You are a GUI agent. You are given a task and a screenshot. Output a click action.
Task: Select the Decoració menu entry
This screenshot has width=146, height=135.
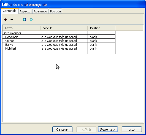(x=21, y=37)
